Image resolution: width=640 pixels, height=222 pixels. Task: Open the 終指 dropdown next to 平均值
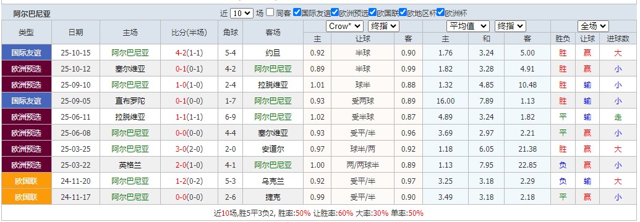click(510, 26)
